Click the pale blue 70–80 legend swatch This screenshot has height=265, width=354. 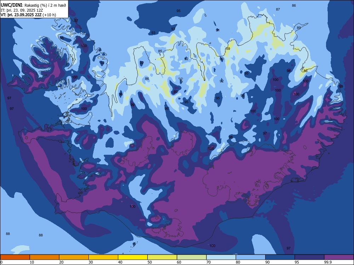point(221,257)
